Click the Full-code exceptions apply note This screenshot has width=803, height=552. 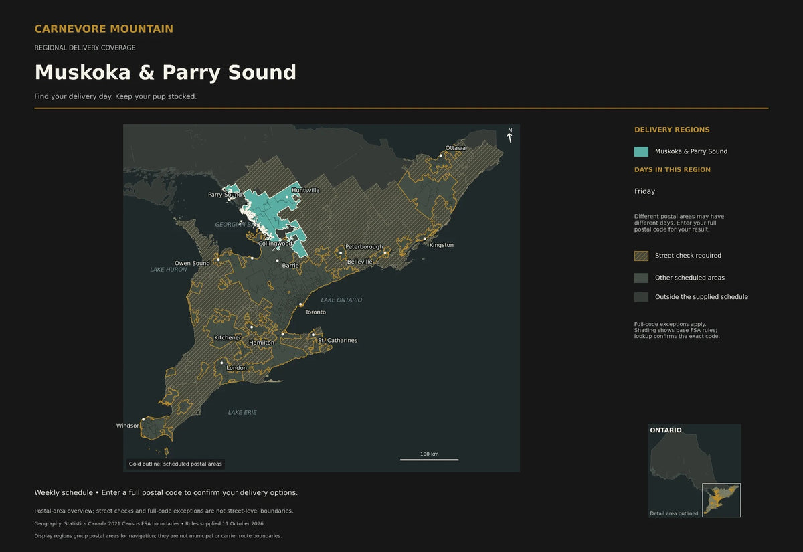(677, 330)
